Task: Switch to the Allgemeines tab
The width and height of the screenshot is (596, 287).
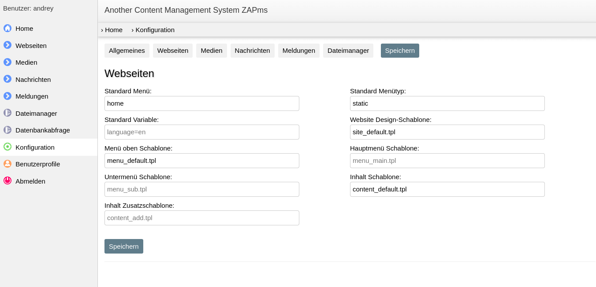Action: coord(127,51)
